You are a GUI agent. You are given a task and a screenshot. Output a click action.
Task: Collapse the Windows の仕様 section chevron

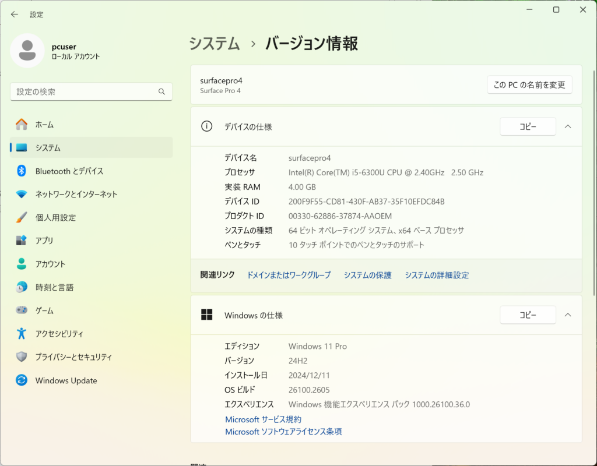568,315
